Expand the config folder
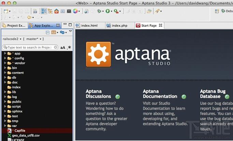The height and width of the screenshot is (141, 233). pos(5,58)
